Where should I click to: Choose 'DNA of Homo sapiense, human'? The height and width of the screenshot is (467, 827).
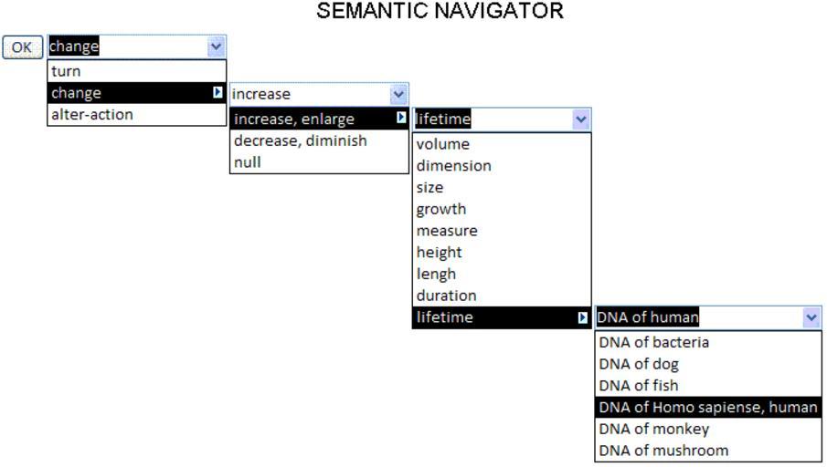tap(708, 407)
